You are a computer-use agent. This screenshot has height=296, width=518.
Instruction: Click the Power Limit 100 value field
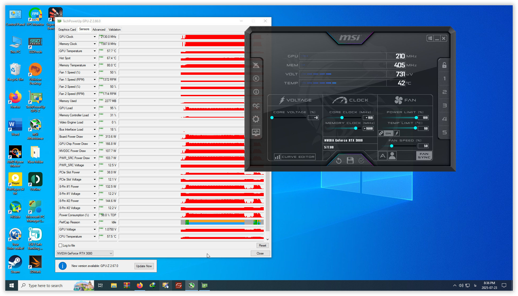423,118
